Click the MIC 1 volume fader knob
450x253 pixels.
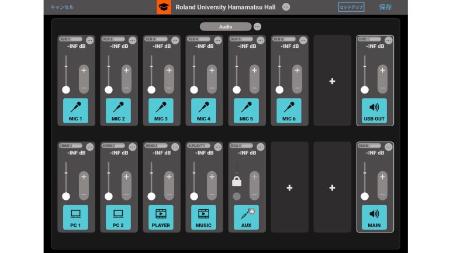coord(66,90)
